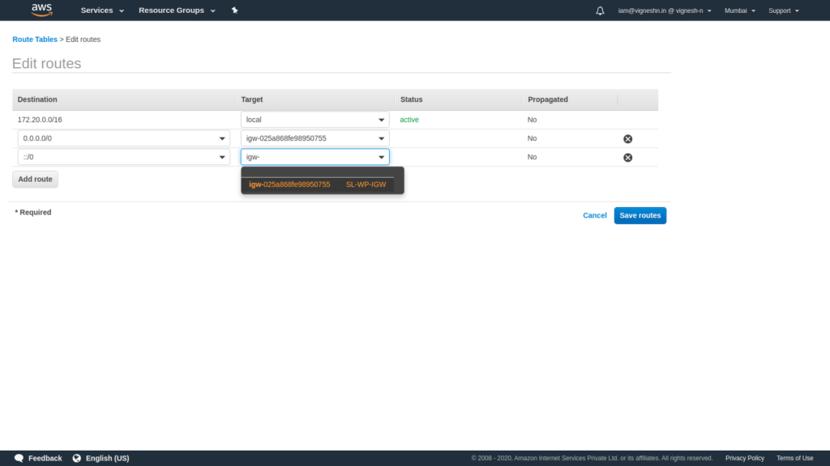Expand the local target dropdown arrow
This screenshot has height=466, width=830.
(x=381, y=120)
